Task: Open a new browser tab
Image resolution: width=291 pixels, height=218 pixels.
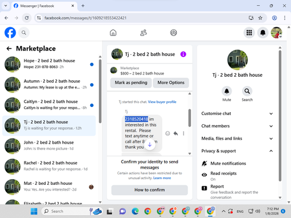Action: (83, 6)
